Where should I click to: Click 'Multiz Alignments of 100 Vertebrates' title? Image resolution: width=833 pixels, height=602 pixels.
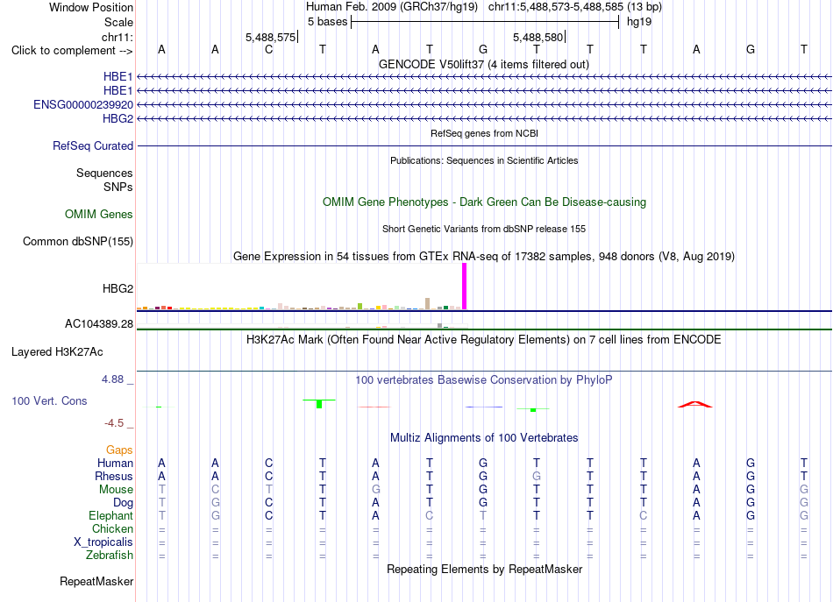(484, 438)
